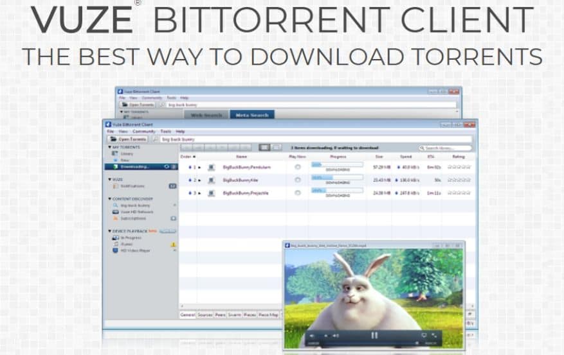This screenshot has height=355, width=564.
Task: Click the file icon of BigBuckBunnyPendulum
Action: pyautogui.click(x=212, y=168)
